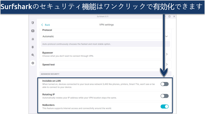Expand Bypasser using its right chevron
This screenshot has height=114, width=205.
167,54
